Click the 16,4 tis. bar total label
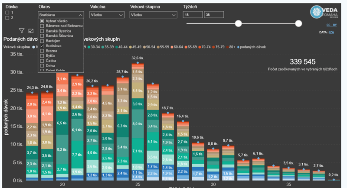This screenshot has width=347, height=188. tap(183, 116)
